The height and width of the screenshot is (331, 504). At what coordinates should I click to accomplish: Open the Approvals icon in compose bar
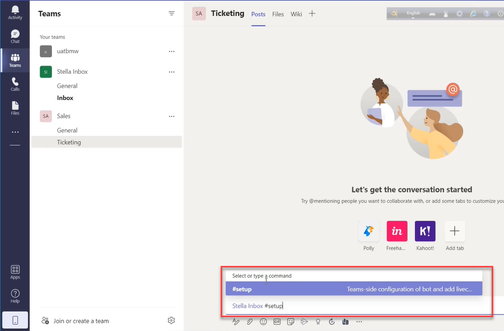click(332, 322)
